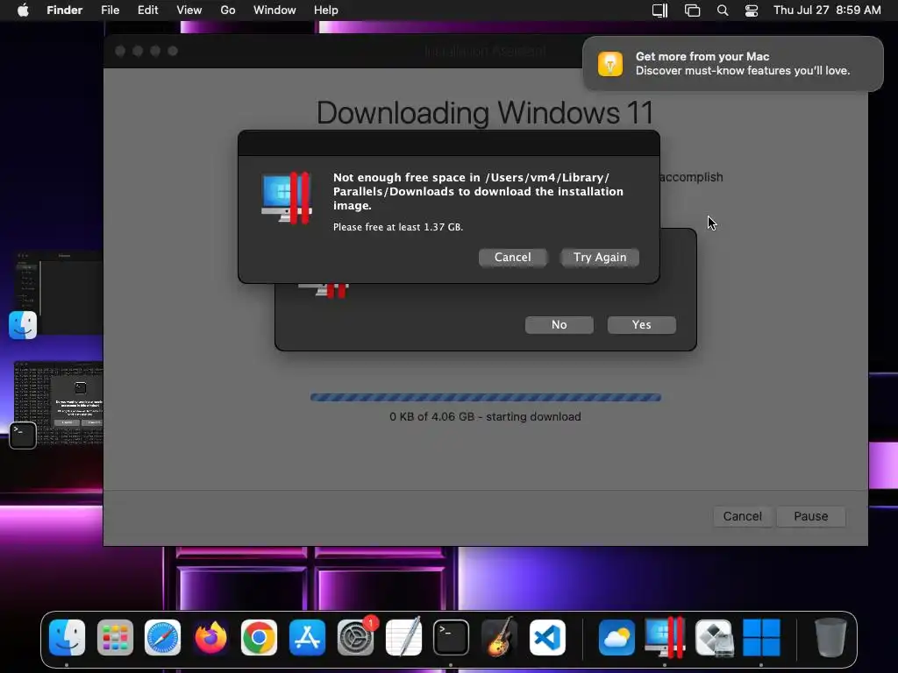898x673 pixels.
Task: Open Firefox from the Dock
Action: [210, 638]
